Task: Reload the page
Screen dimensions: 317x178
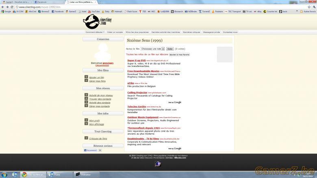Action: tap(12, 7)
